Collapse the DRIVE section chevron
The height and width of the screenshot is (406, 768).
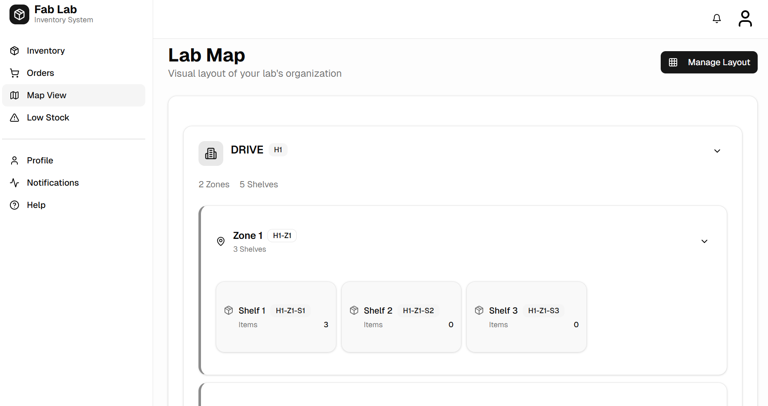tap(717, 151)
